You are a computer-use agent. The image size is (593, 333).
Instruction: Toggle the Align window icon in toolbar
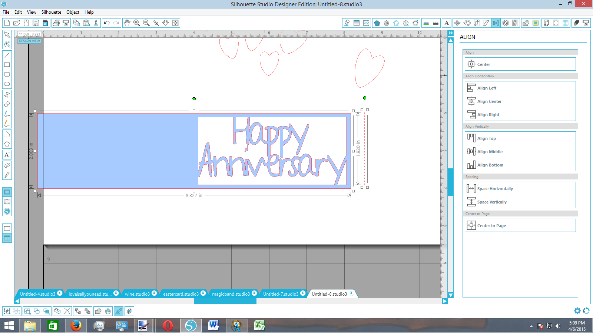pos(496,23)
